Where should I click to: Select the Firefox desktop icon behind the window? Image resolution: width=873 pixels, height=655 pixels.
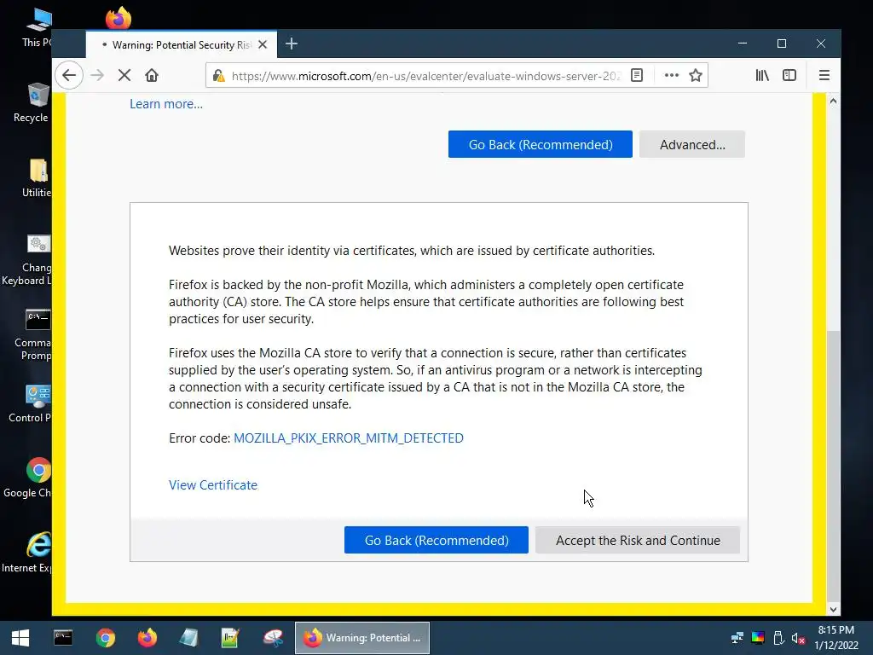[118, 18]
